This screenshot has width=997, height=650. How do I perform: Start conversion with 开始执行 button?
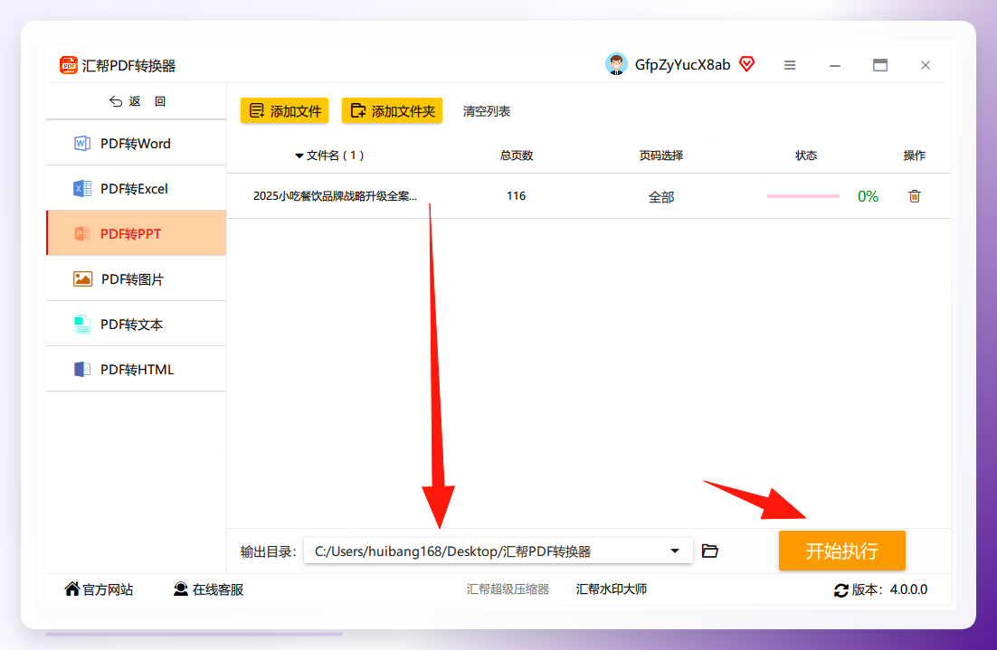click(x=842, y=551)
